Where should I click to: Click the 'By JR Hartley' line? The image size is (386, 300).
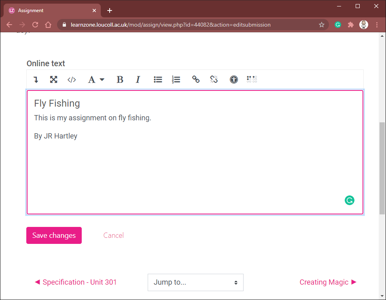[x=56, y=136]
